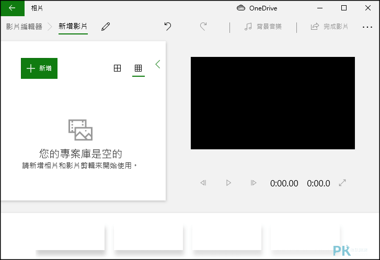Open 背景音樂 background music options
The image size is (380, 260).
click(263, 27)
